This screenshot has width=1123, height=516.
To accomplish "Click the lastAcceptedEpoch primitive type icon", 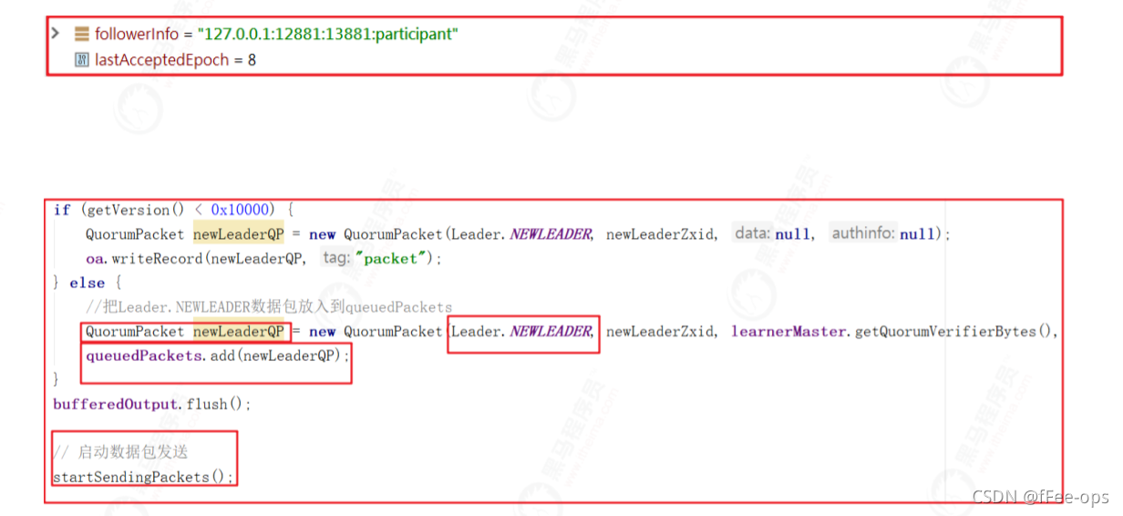I will [81, 60].
